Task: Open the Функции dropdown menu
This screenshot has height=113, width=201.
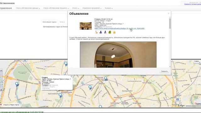Action: point(109,8)
